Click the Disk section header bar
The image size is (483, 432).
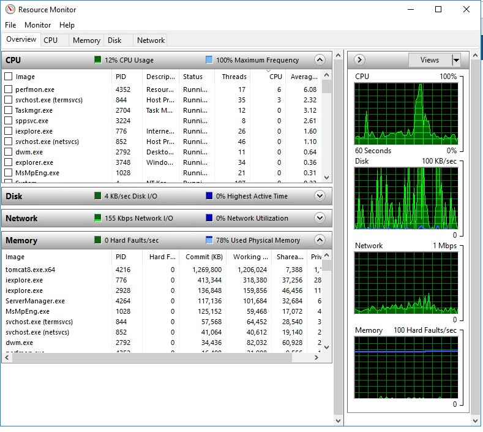pyautogui.click(x=167, y=196)
